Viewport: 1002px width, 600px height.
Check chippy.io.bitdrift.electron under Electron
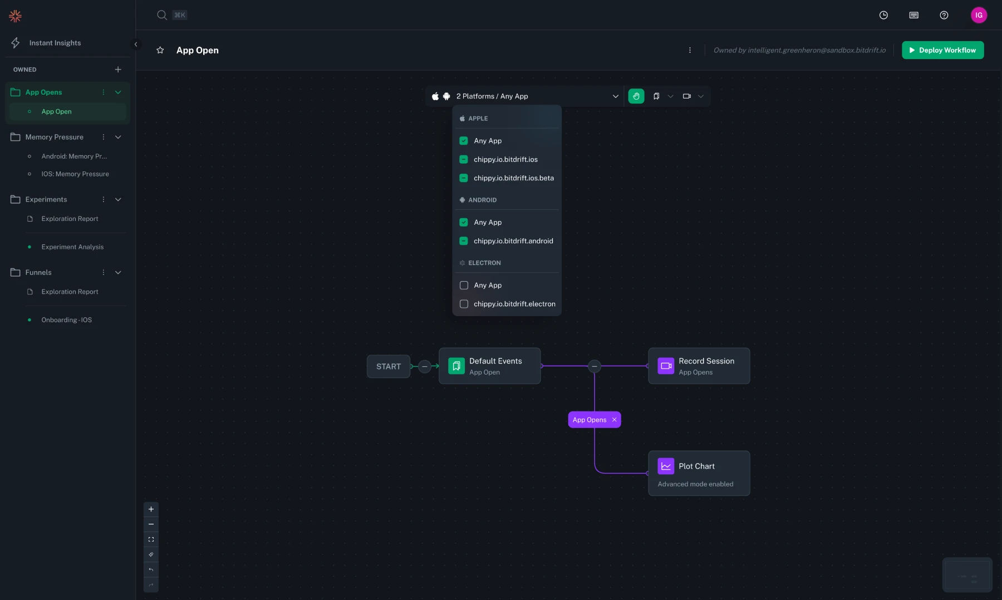click(464, 304)
